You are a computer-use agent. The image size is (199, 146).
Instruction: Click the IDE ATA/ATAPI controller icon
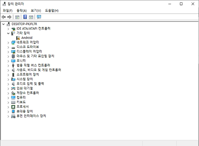pos(13,29)
